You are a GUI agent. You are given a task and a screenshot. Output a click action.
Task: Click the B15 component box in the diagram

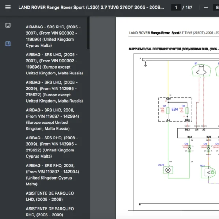(209, 172)
